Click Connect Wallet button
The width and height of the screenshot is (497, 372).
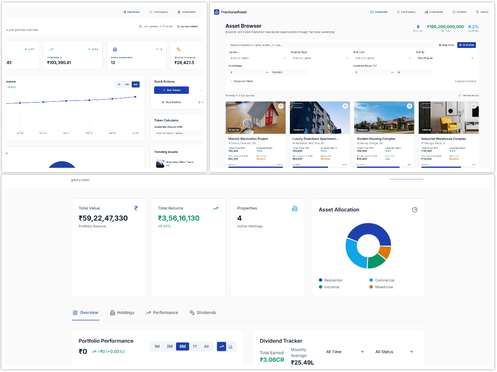click(187, 26)
